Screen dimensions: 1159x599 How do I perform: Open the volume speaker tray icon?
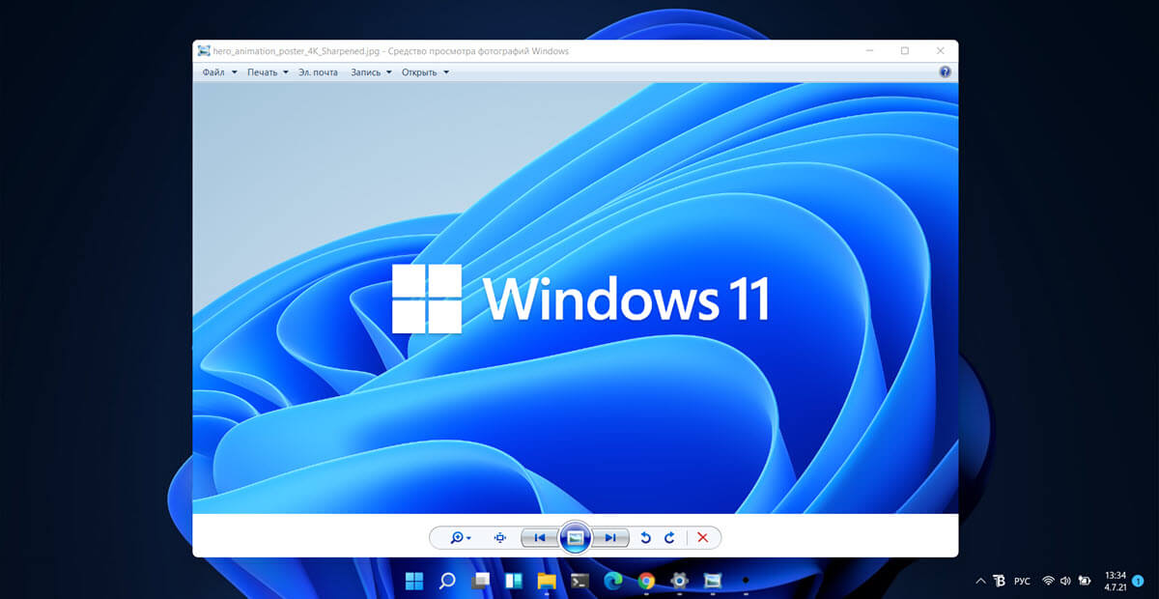pyautogui.click(x=1065, y=581)
